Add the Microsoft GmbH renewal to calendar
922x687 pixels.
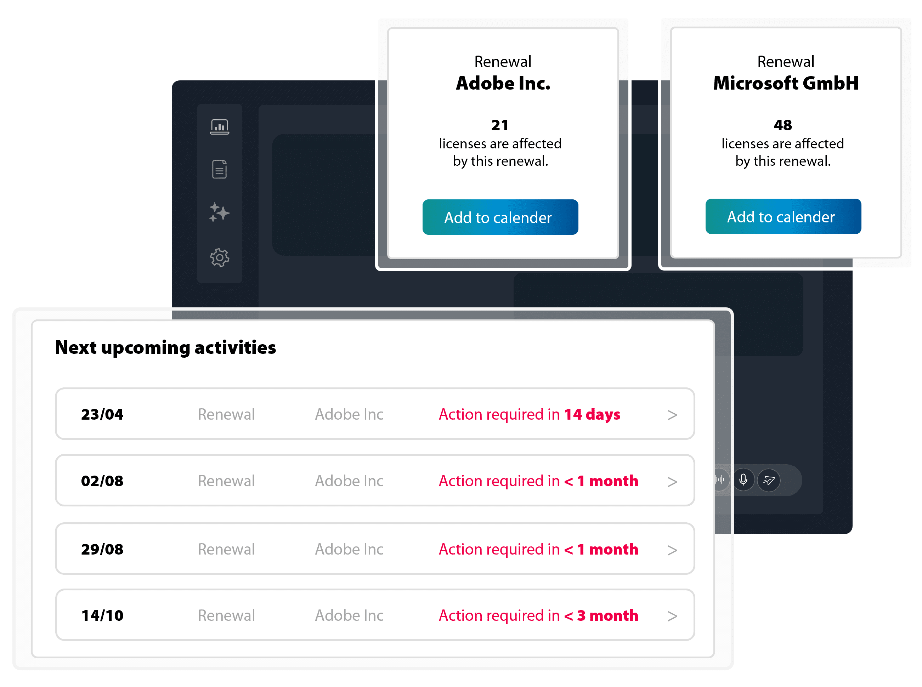782,216
